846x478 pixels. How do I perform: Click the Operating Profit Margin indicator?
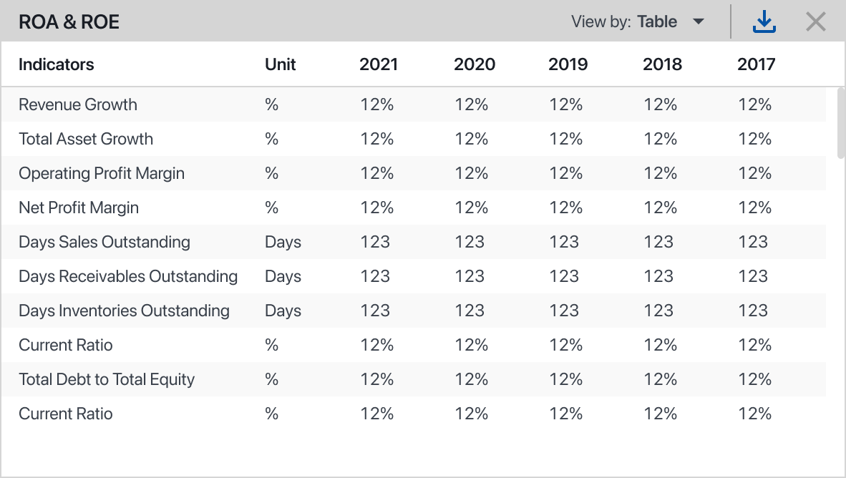pyautogui.click(x=102, y=173)
